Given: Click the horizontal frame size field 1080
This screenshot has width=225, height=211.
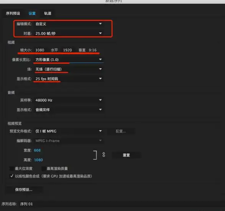Looking at the screenshot, I should (x=40, y=50).
